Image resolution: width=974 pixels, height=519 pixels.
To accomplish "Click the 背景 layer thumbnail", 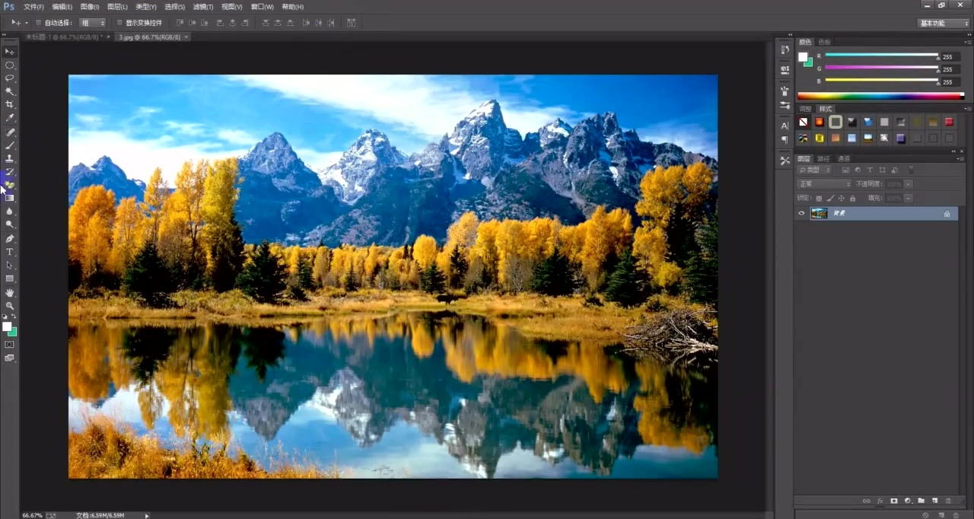I will click(x=819, y=214).
